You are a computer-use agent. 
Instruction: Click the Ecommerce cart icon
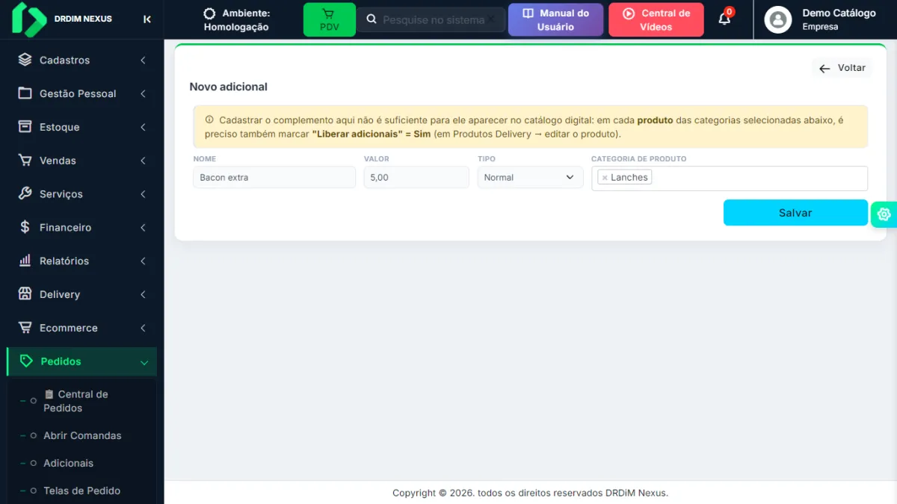coord(25,328)
